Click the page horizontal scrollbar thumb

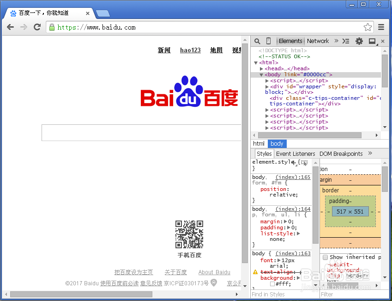(81, 294)
